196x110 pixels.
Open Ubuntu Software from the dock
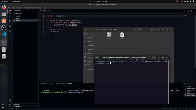coord(4,21)
